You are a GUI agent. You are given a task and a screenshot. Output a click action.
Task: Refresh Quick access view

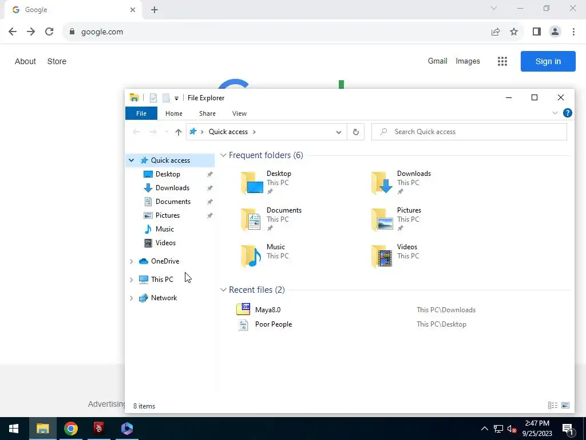[x=356, y=132]
